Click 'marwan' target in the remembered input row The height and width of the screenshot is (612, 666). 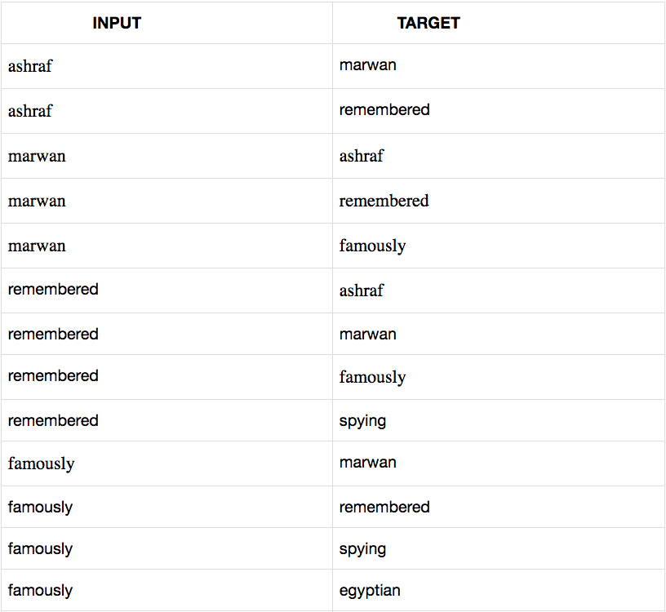click(x=368, y=334)
